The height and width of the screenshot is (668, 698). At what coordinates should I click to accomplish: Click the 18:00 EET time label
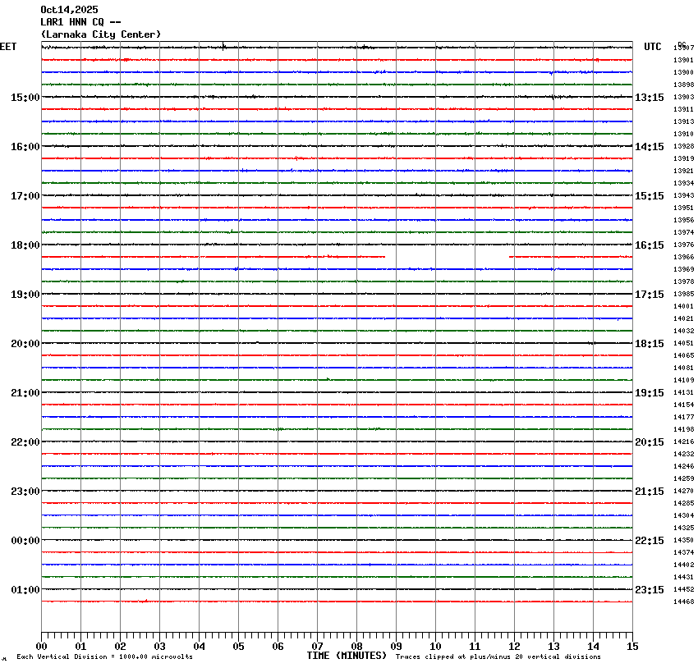tap(25, 245)
